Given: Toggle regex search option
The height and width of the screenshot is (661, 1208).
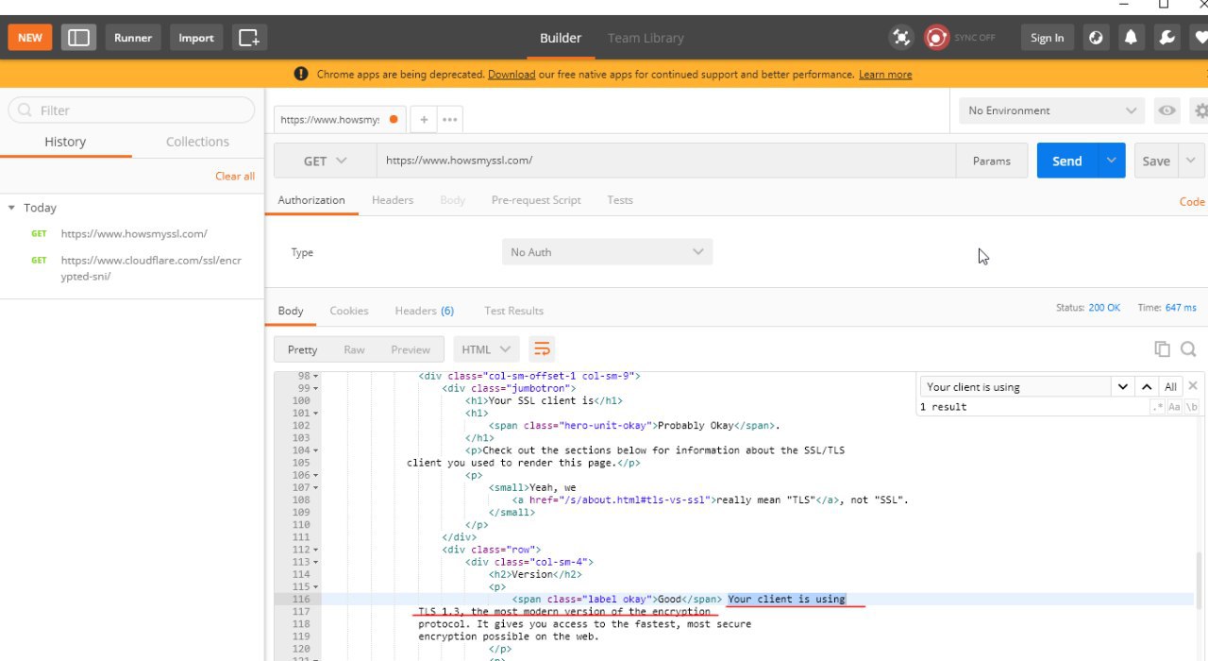Looking at the screenshot, I should 1157,407.
